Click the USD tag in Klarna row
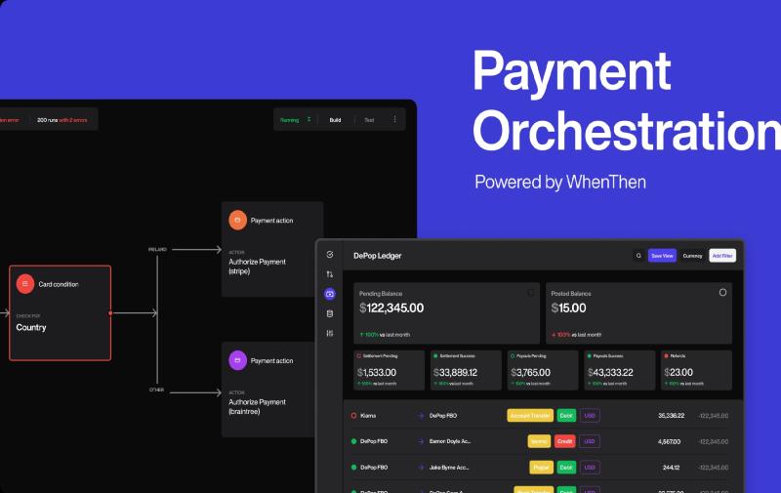 click(590, 415)
